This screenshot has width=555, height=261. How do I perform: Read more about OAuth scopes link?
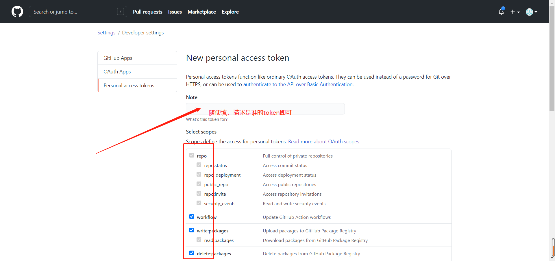point(324,142)
